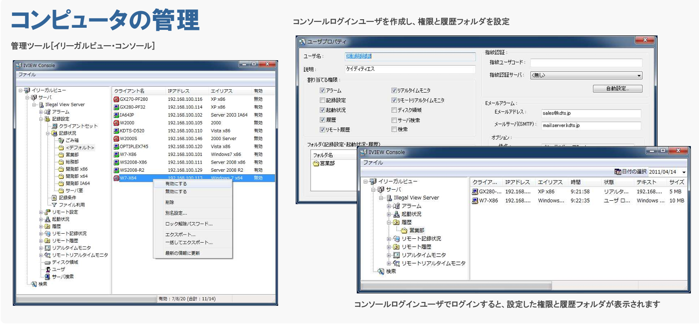Select the クライアントセット computer icon
Screen dimensions: 699x331
click(x=54, y=126)
